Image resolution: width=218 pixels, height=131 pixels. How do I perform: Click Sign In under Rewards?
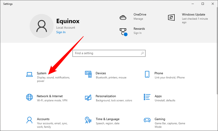(137, 33)
